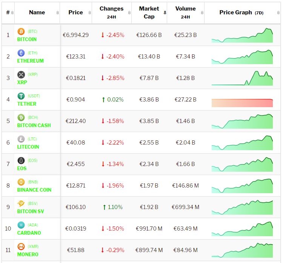Click the EOS logo icon

(x=21, y=161)
